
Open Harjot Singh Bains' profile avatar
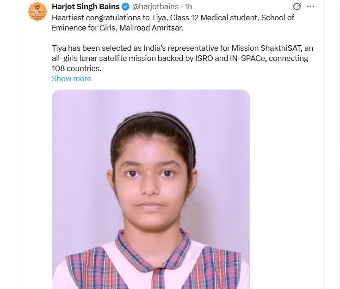point(37,12)
